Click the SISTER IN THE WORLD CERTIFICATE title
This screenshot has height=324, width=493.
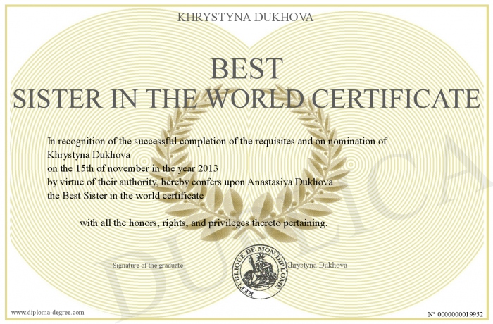point(246,99)
